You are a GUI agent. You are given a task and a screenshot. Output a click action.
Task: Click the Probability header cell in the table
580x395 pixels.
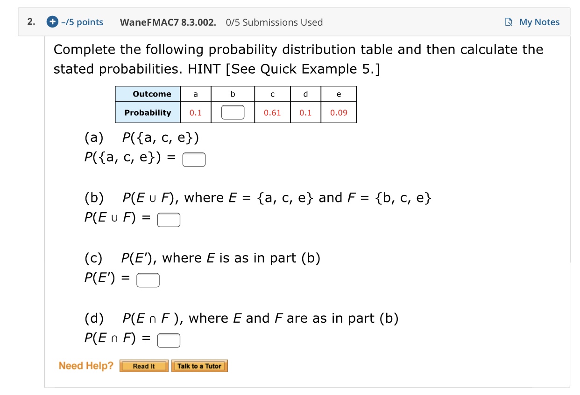[x=148, y=112]
